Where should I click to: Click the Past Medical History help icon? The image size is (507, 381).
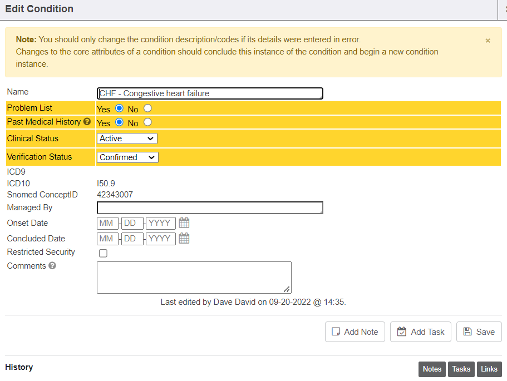click(87, 122)
